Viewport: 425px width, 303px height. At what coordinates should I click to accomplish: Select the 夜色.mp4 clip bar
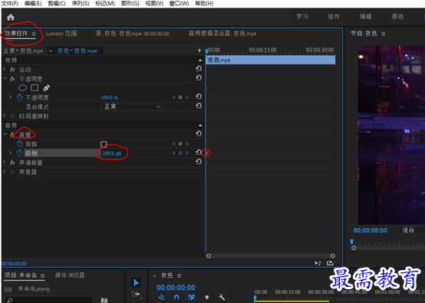[271, 60]
